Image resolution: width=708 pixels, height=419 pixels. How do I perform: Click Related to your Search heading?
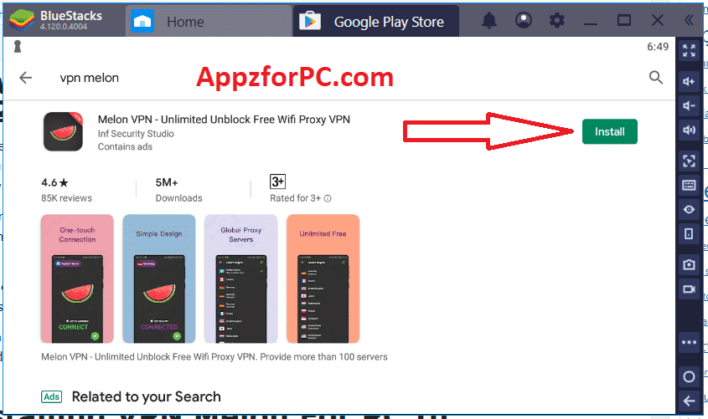coord(147,396)
